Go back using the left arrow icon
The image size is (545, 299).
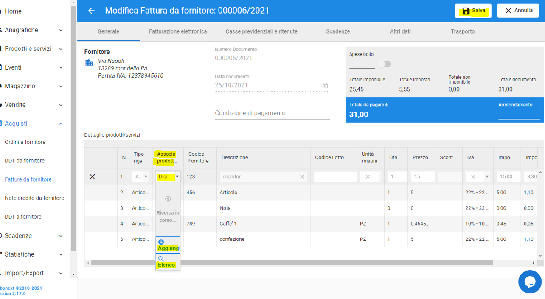tap(91, 11)
